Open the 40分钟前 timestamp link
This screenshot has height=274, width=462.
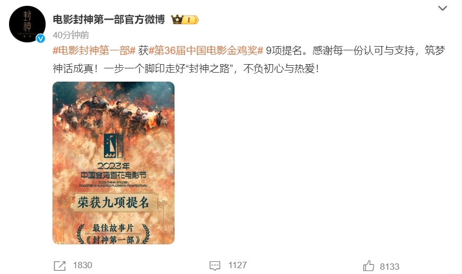71,35
